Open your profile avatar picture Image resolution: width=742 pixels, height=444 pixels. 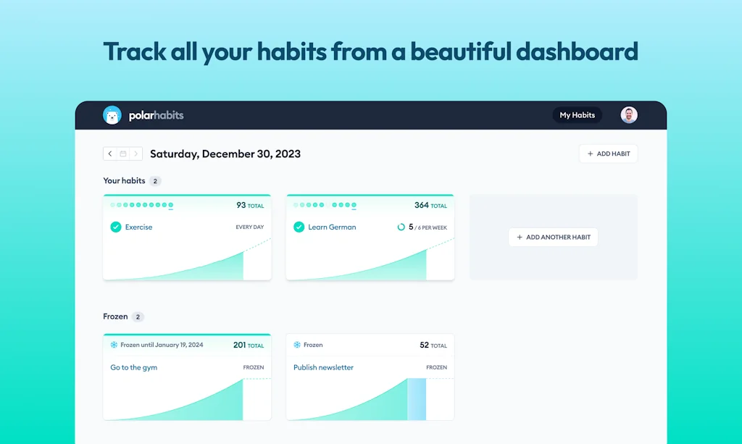coord(628,114)
